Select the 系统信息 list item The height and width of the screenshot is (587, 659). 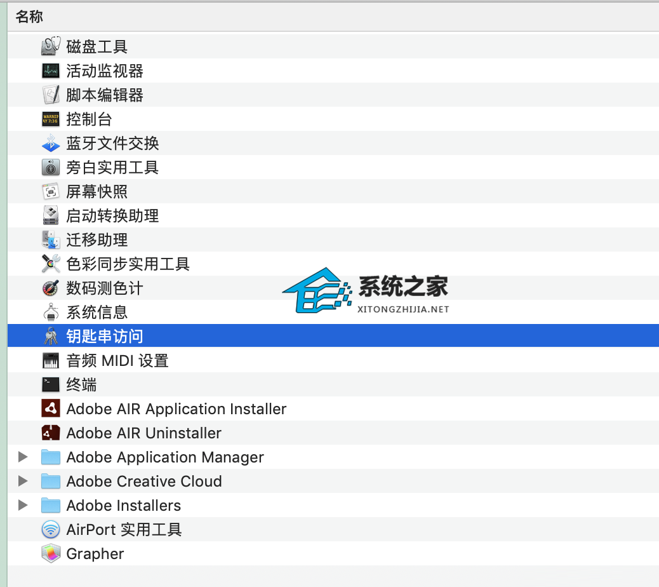(x=97, y=313)
